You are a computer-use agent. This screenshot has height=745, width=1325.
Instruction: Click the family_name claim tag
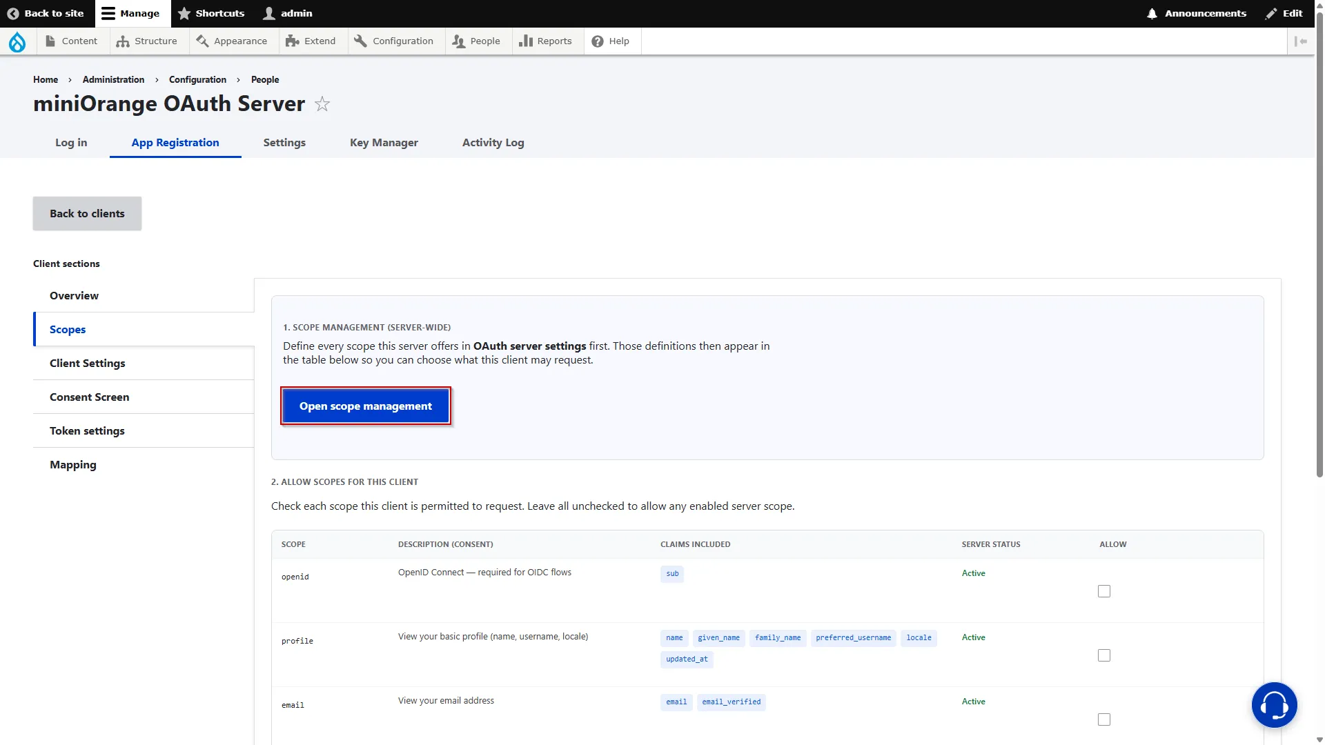coord(778,637)
